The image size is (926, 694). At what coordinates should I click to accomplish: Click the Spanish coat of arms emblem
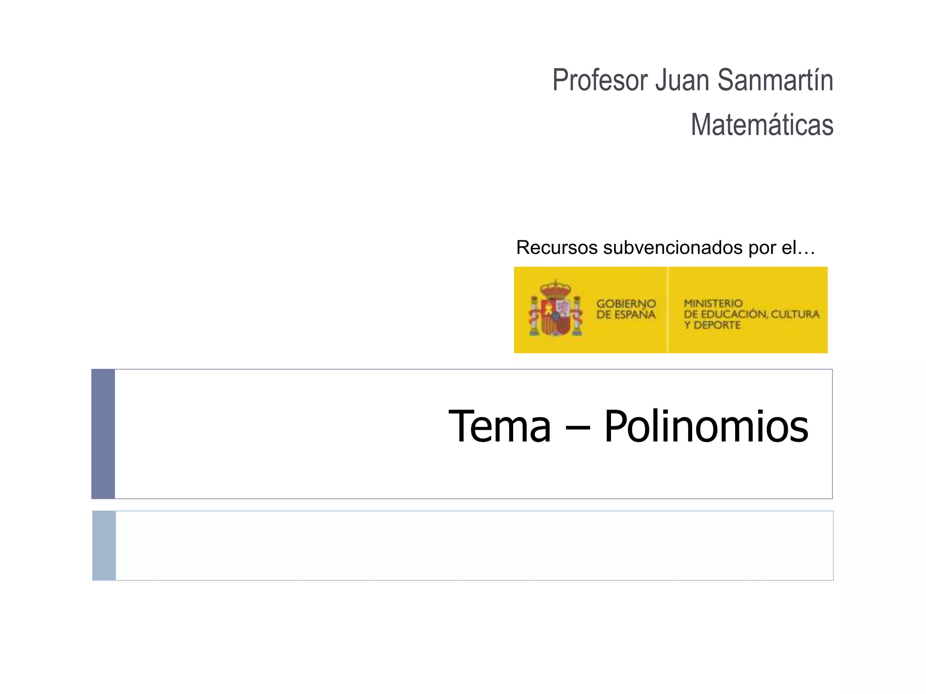tap(556, 309)
